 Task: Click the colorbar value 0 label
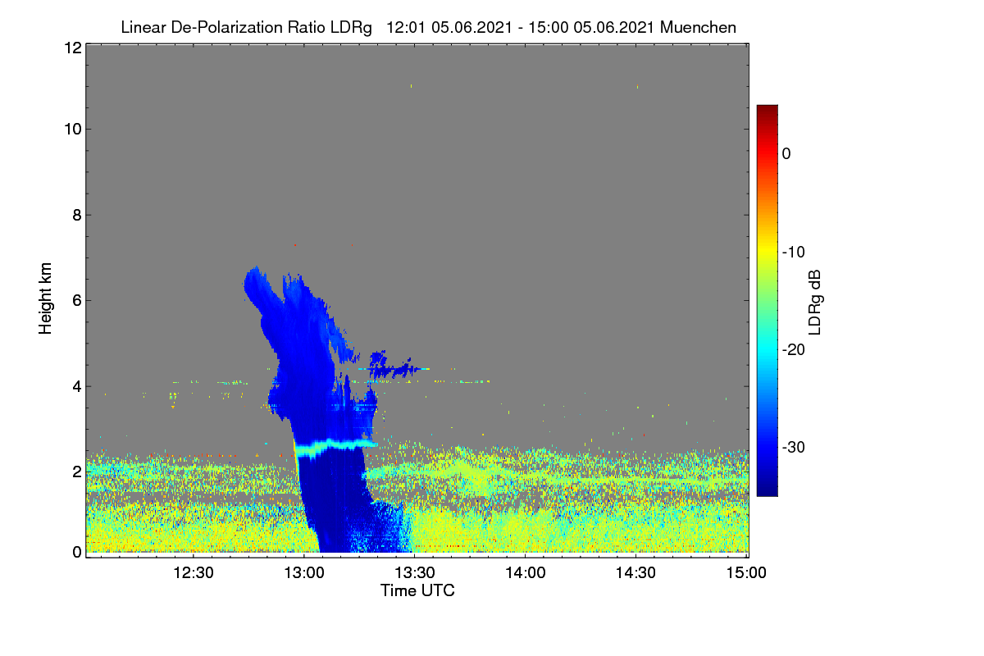coord(786,153)
